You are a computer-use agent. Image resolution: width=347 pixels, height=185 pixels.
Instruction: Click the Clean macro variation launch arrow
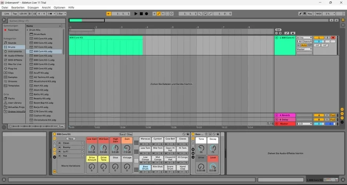pyautogui.click(x=82, y=143)
